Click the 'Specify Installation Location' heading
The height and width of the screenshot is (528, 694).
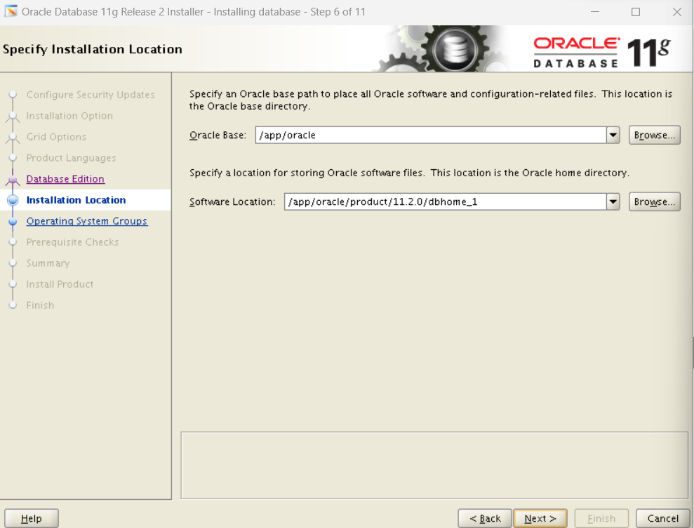pos(93,49)
